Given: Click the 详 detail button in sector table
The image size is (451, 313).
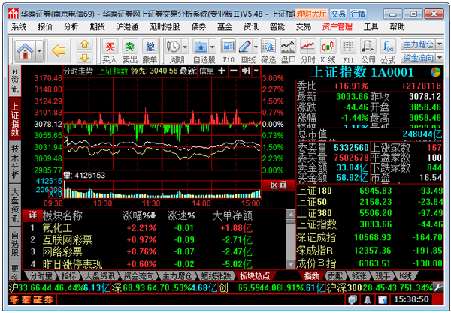Looking at the screenshot, I should [32, 215].
